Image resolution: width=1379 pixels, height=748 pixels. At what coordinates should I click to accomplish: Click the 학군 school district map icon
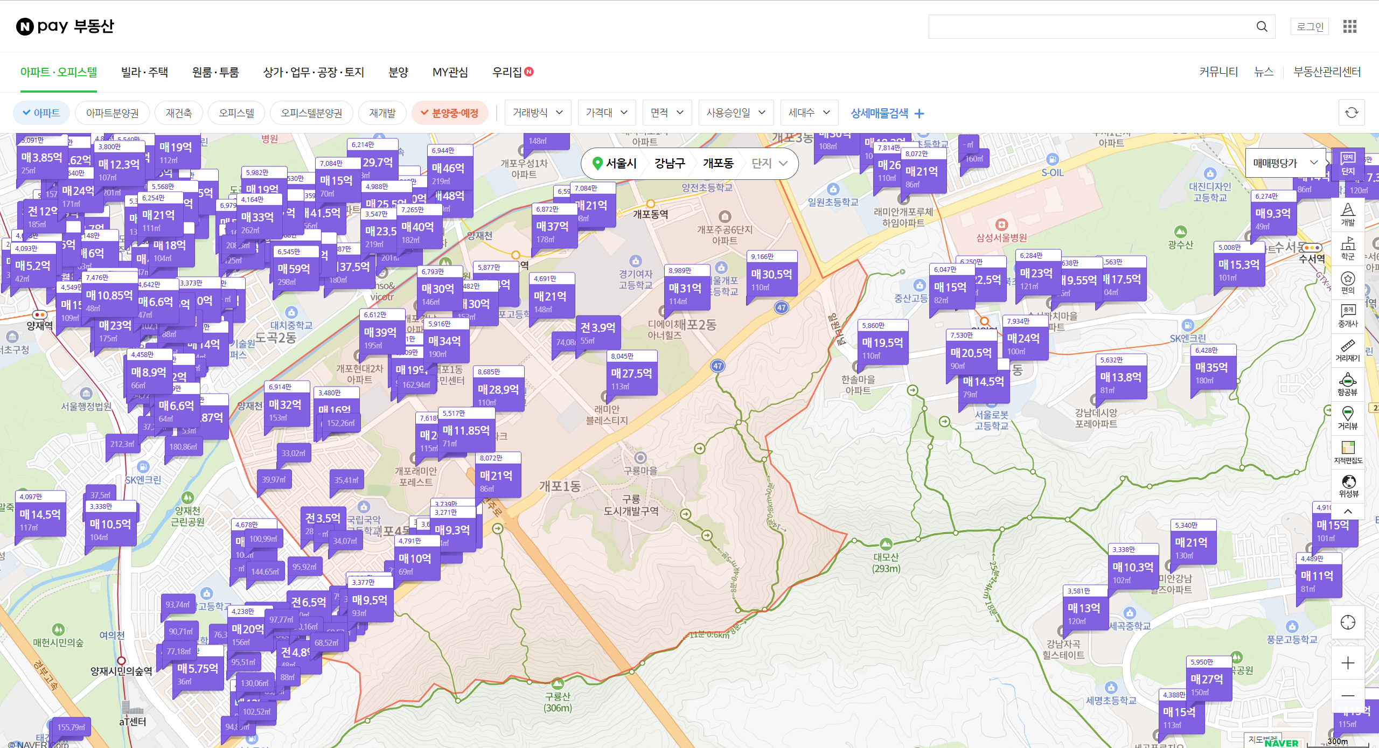tap(1347, 249)
